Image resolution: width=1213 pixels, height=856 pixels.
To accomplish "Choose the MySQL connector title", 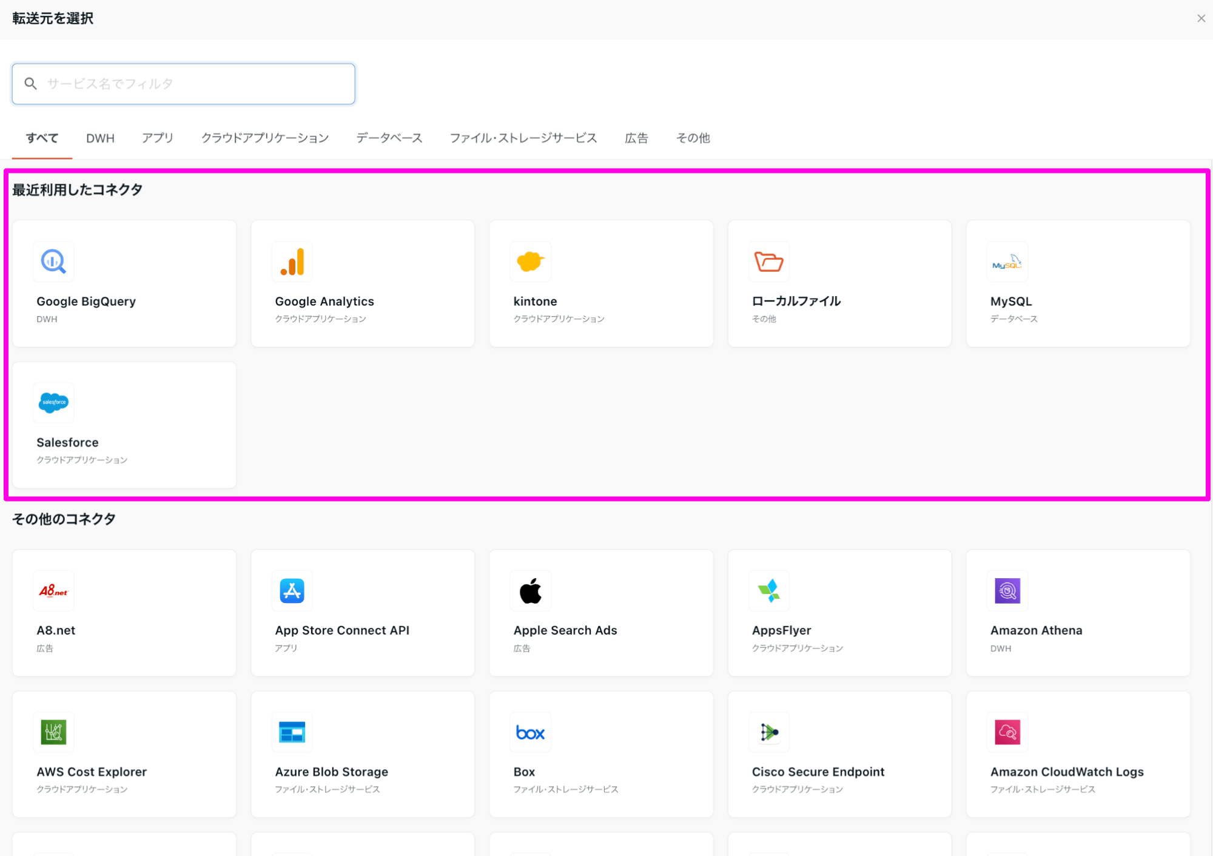I will 1011,302.
